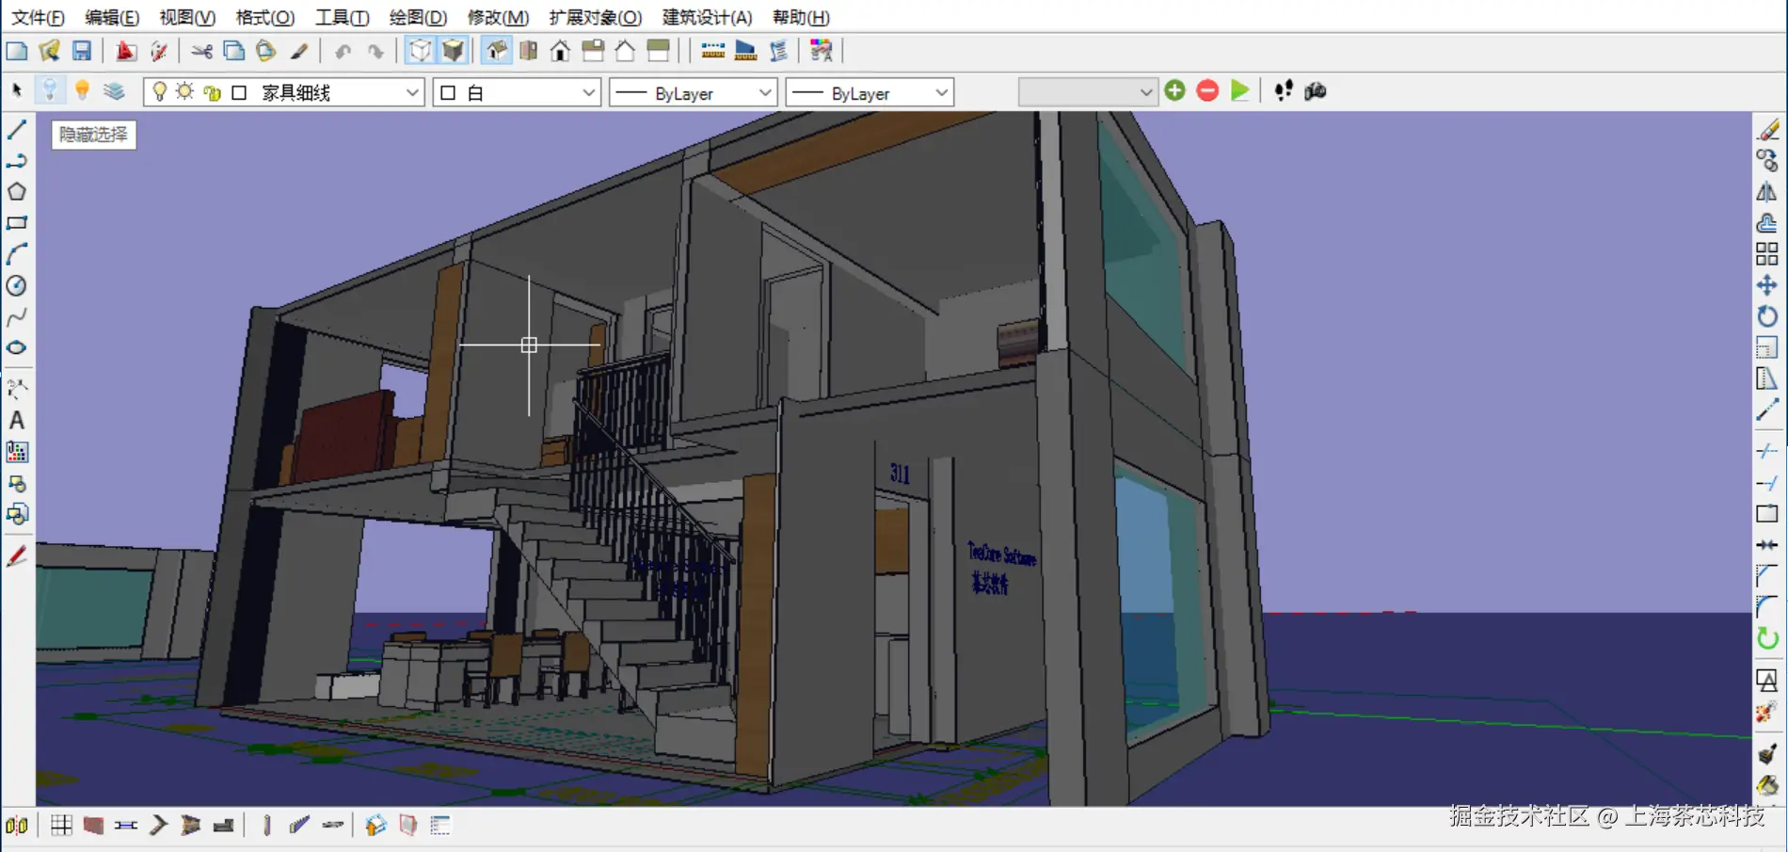Select the Line drawing tool

(17, 130)
